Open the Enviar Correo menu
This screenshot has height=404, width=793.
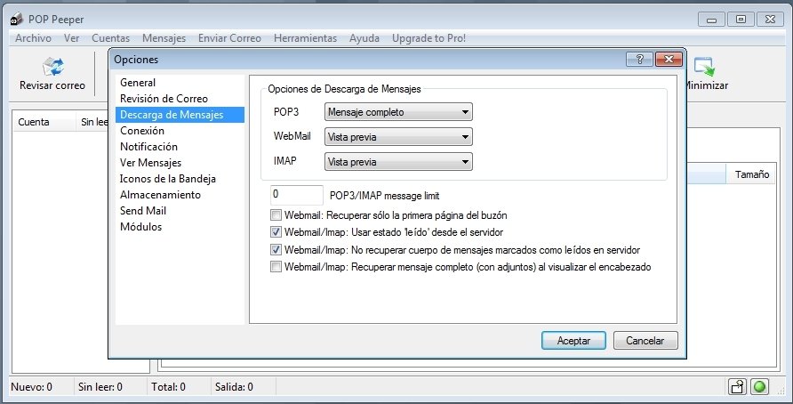229,38
